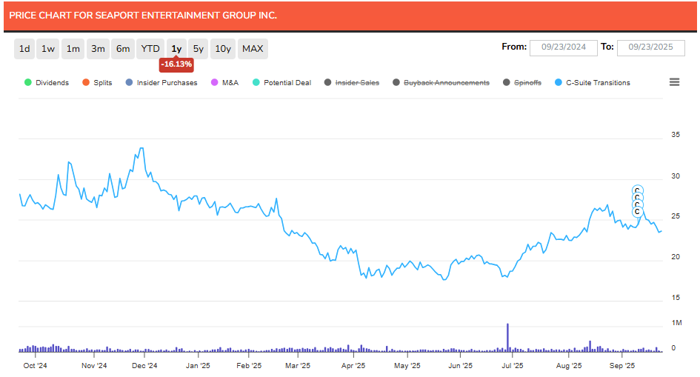This screenshot has height=377, width=700.
Task: Toggle the Dividends legend series
Action: pos(47,82)
